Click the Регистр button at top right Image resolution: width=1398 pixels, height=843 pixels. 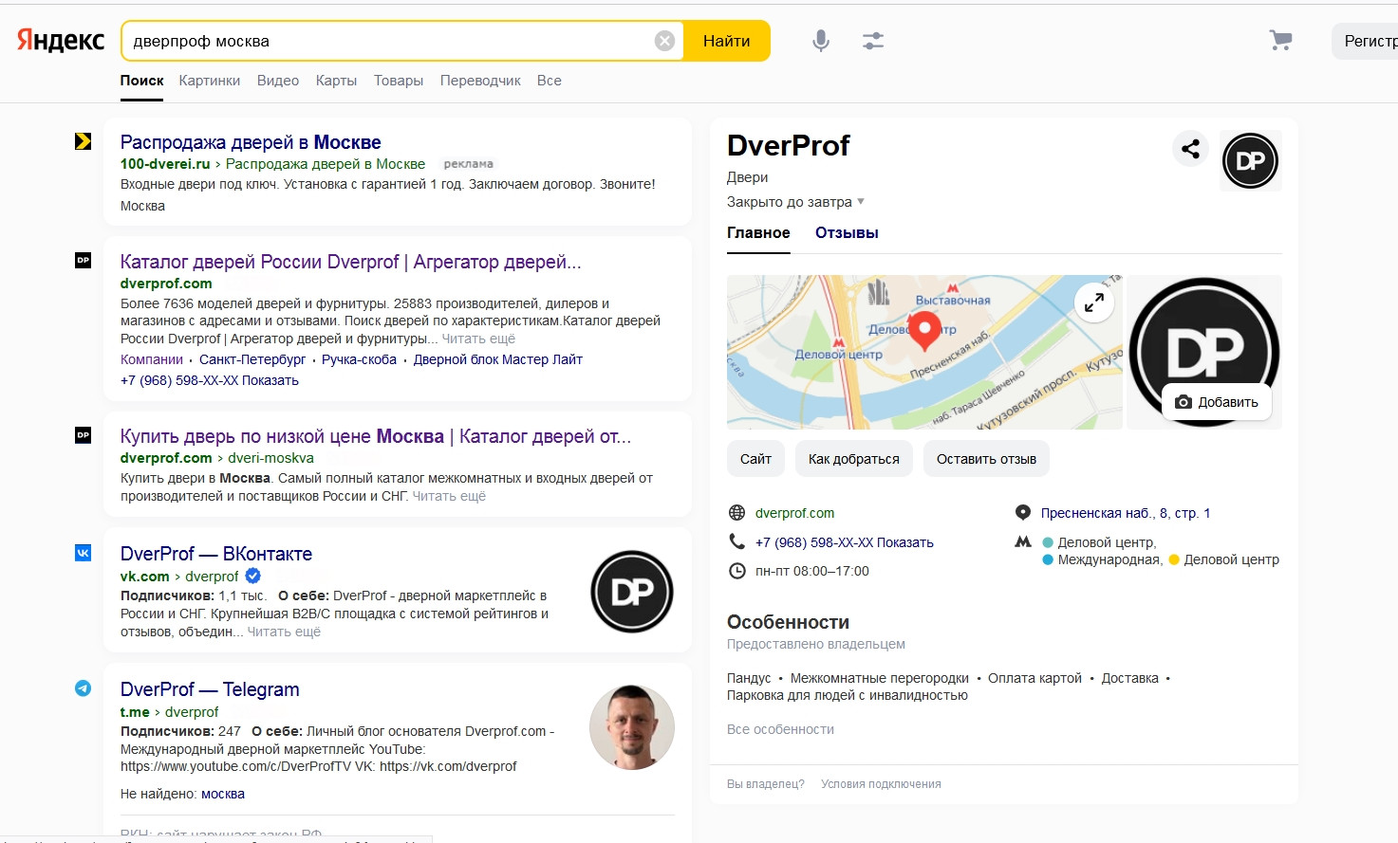1365,41
